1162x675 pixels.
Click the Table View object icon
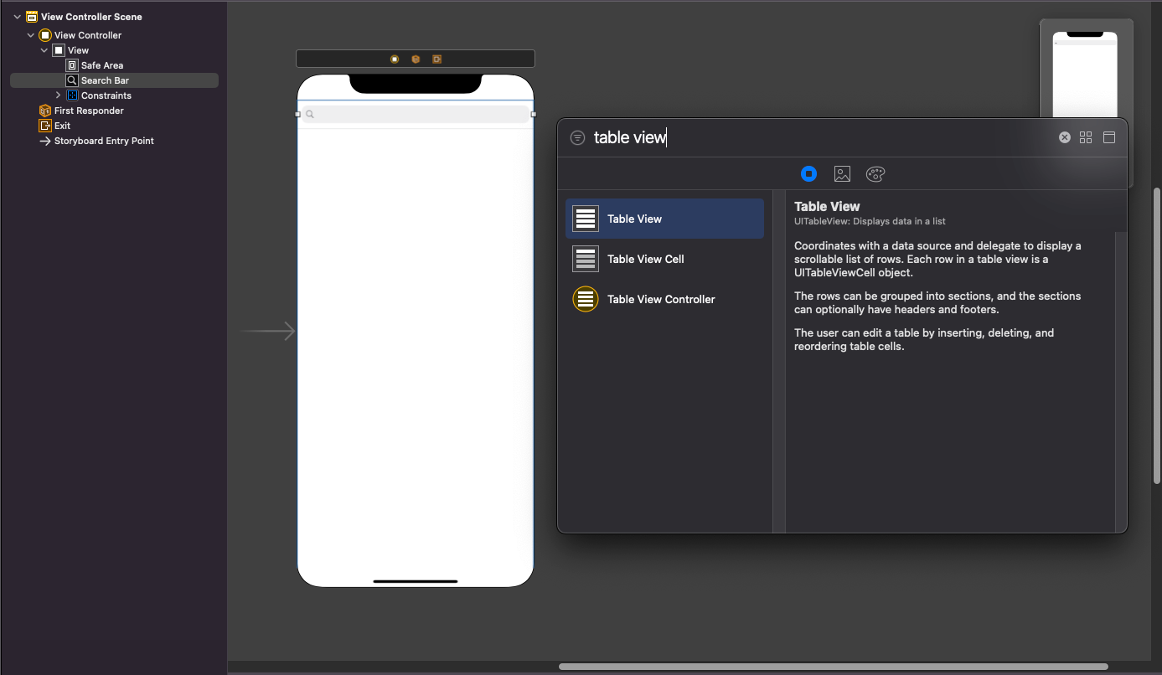coord(586,219)
